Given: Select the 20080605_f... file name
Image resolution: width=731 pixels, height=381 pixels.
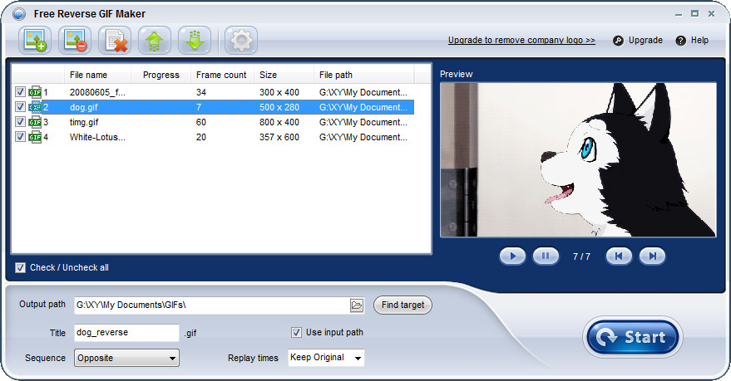Looking at the screenshot, I should (97, 92).
